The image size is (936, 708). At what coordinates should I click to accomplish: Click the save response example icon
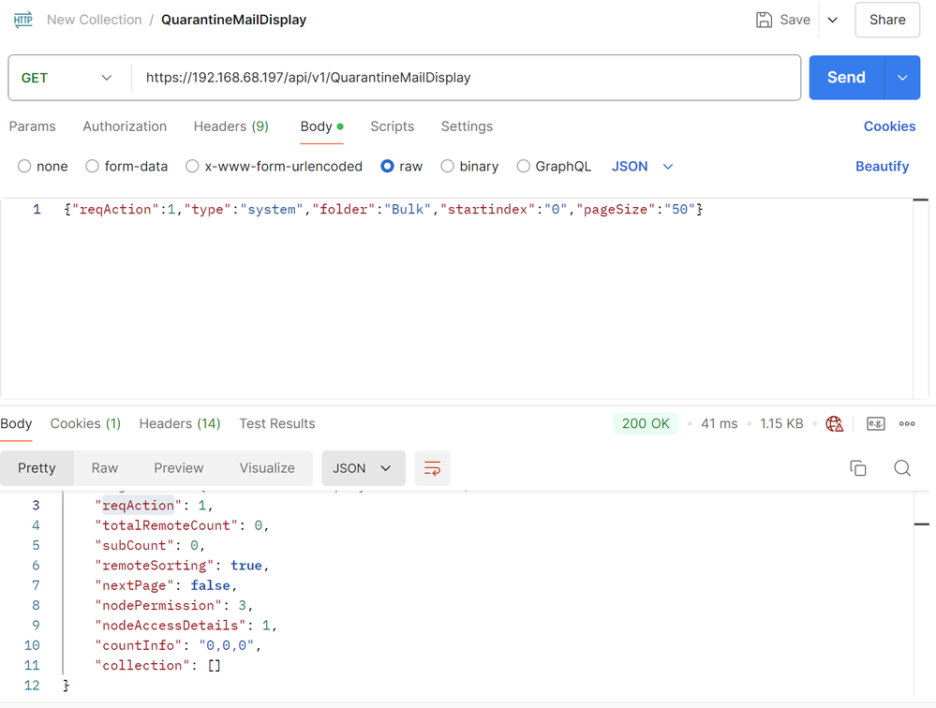tap(875, 423)
